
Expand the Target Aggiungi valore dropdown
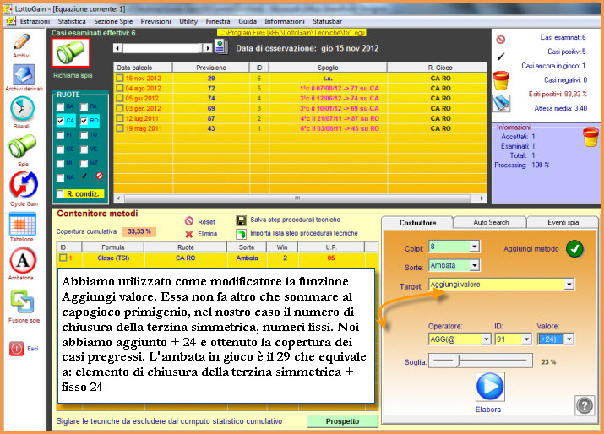point(569,285)
